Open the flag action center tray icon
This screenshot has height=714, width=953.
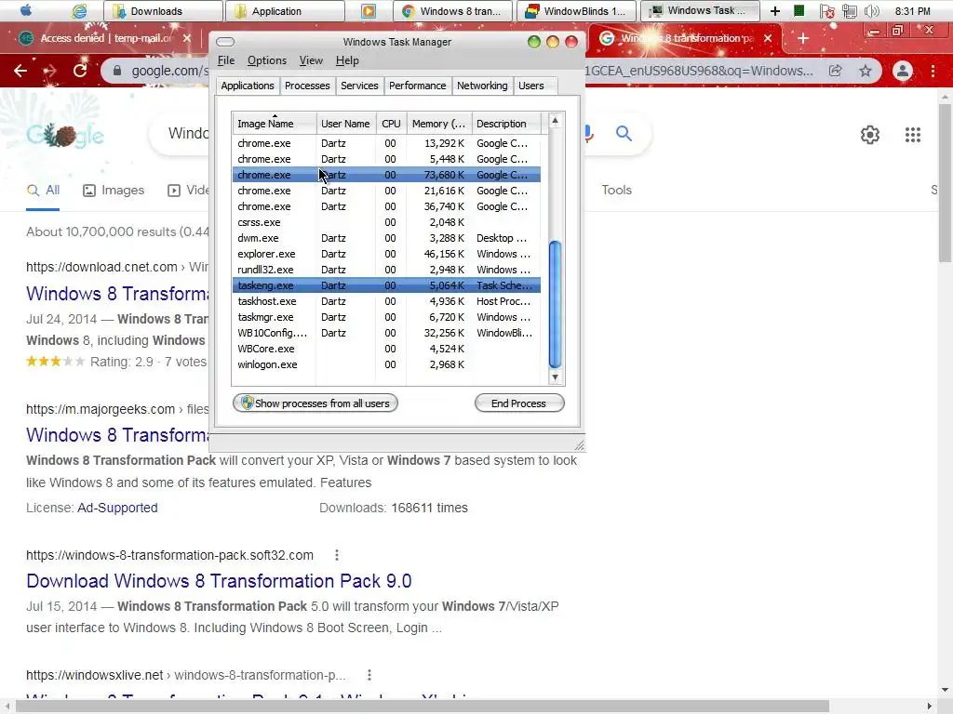tap(826, 11)
